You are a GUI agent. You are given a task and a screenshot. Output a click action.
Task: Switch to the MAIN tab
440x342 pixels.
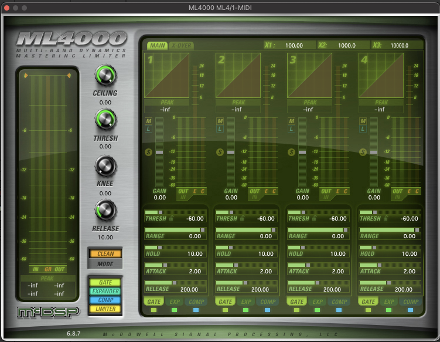coord(157,46)
